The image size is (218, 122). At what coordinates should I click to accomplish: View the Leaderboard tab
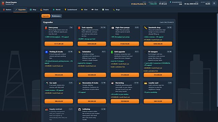(x=71, y=10)
